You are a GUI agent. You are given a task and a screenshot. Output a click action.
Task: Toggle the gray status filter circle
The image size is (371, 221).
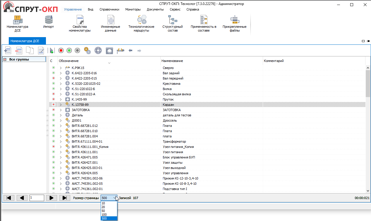coord(77,51)
